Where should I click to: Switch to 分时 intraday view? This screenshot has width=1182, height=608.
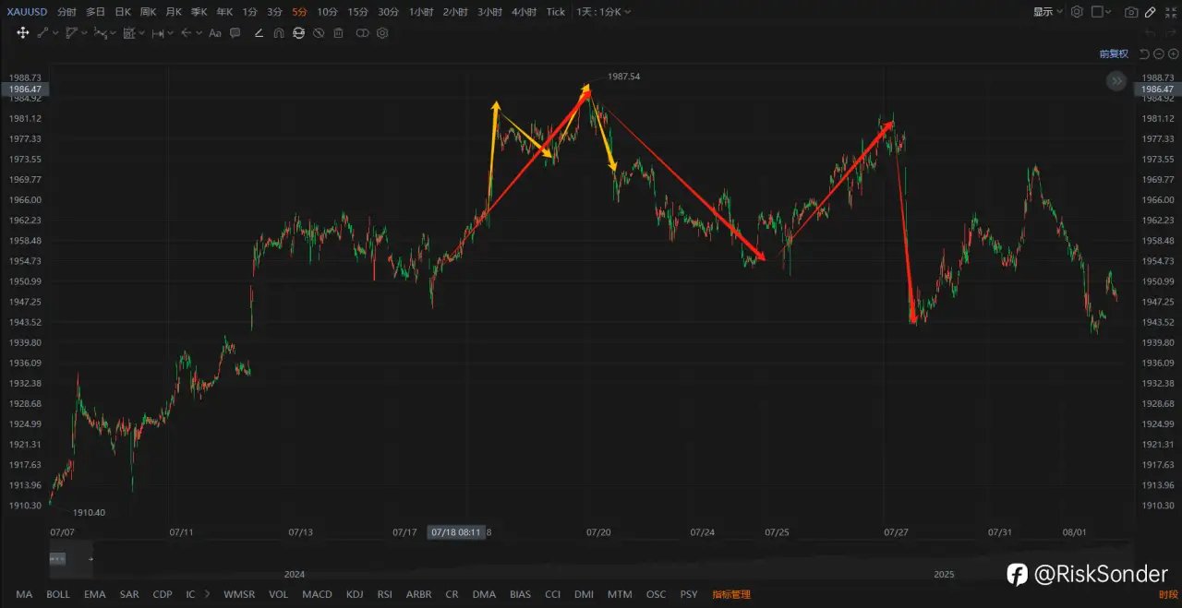coord(66,12)
